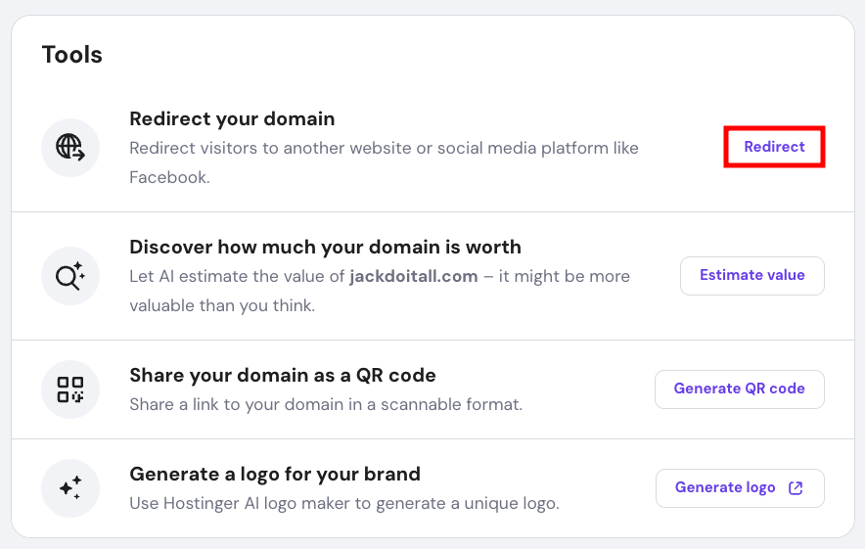Click the QR code icon
The height and width of the screenshot is (549, 865).
(70, 389)
